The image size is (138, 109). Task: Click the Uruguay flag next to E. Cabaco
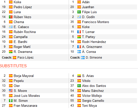pyautogui.click(x=11, y=27)
